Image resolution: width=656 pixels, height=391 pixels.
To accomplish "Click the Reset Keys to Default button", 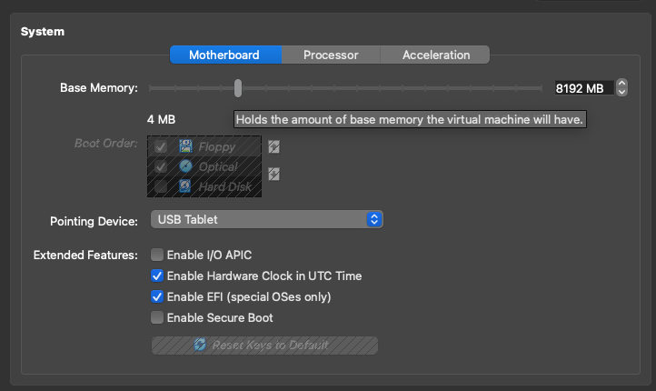I will (x=264, y=346).
